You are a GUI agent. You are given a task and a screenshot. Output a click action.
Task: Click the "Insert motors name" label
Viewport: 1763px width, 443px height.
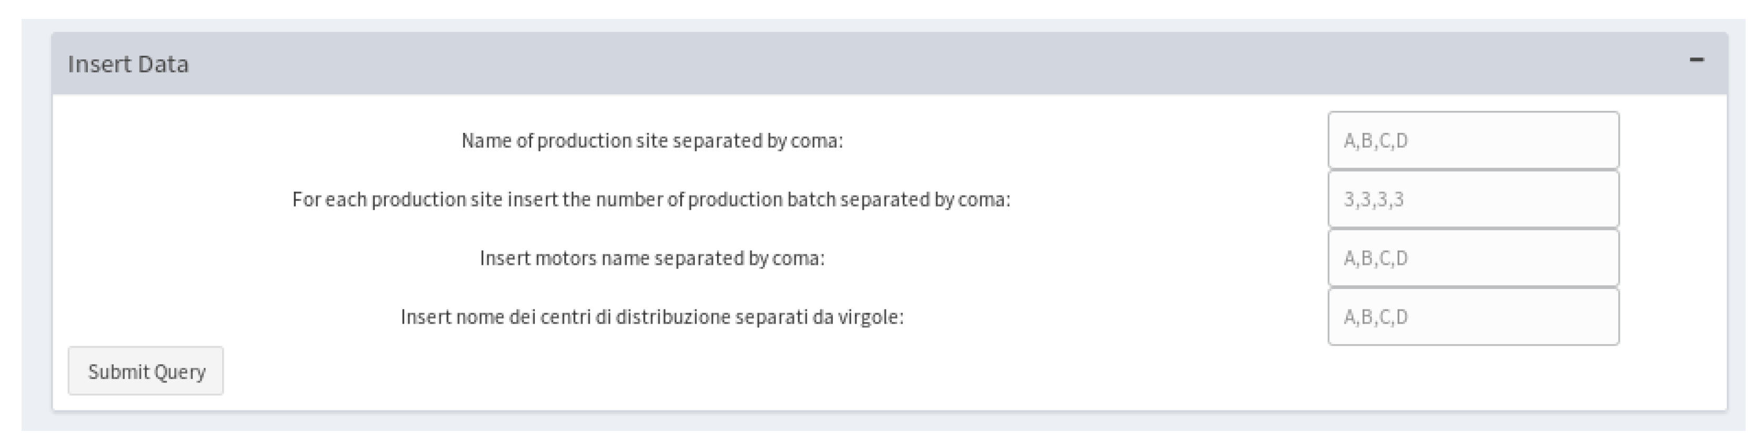tap(652, 259)
